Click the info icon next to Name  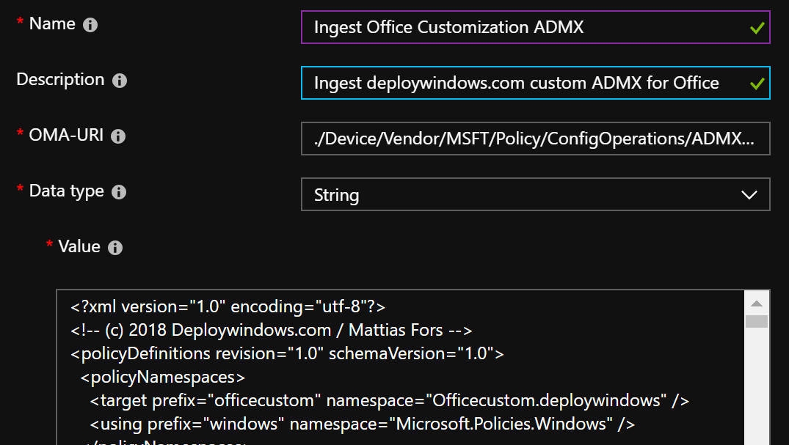point(90,25)
